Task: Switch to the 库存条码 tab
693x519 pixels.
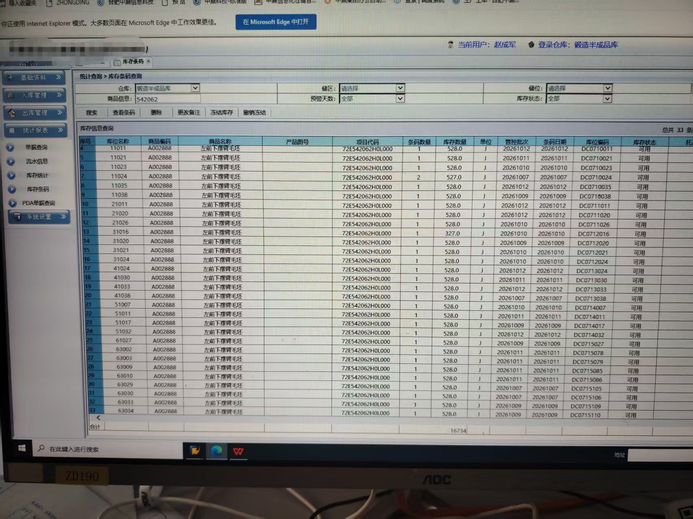Action: pos(133,62)
